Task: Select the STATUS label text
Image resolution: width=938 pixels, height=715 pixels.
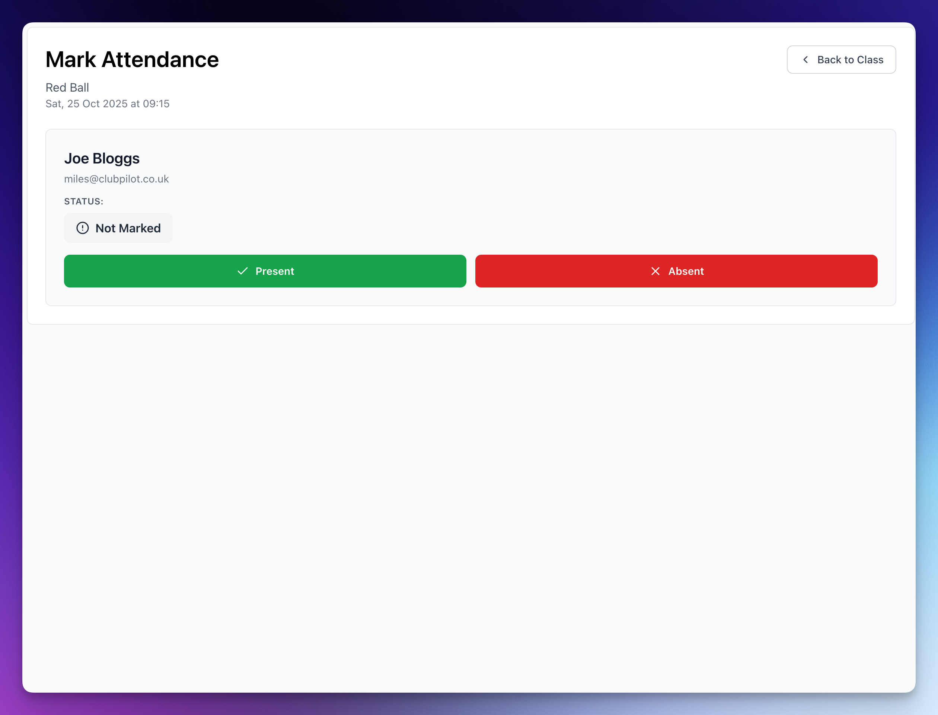Action: coord(83,201)
